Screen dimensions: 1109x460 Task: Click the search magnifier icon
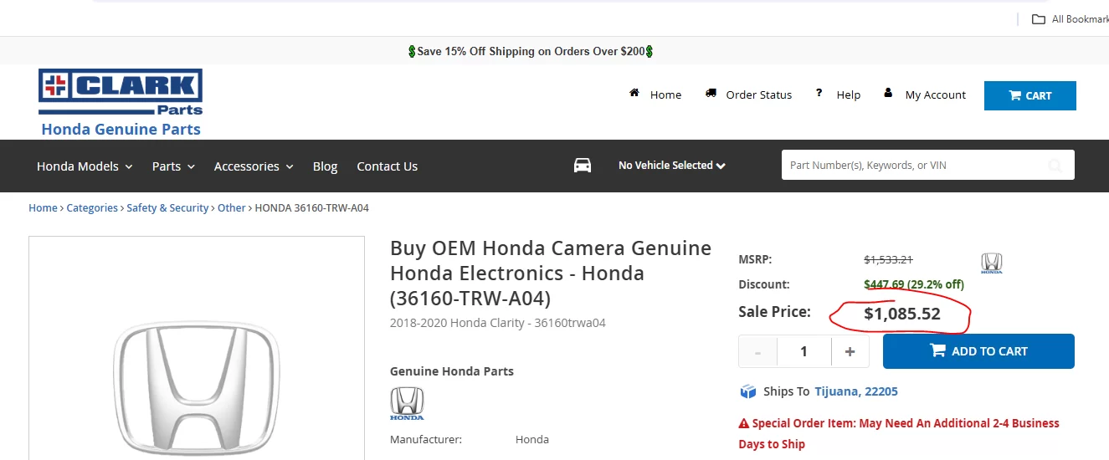pyautogui.click(x=1055, y=166)
